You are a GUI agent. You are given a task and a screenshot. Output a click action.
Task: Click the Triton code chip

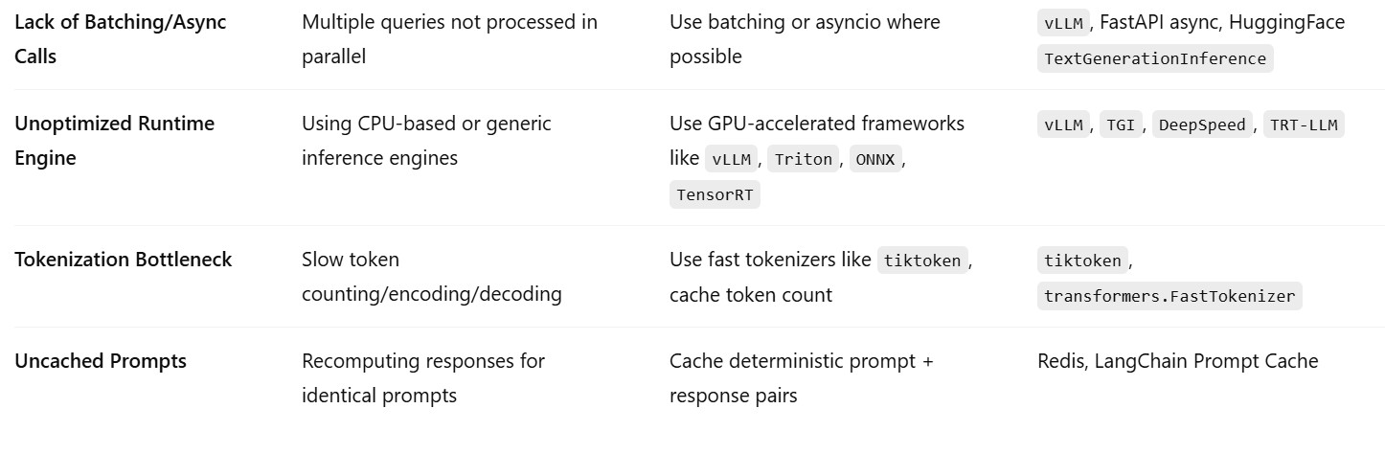click(x=804, y=159)
